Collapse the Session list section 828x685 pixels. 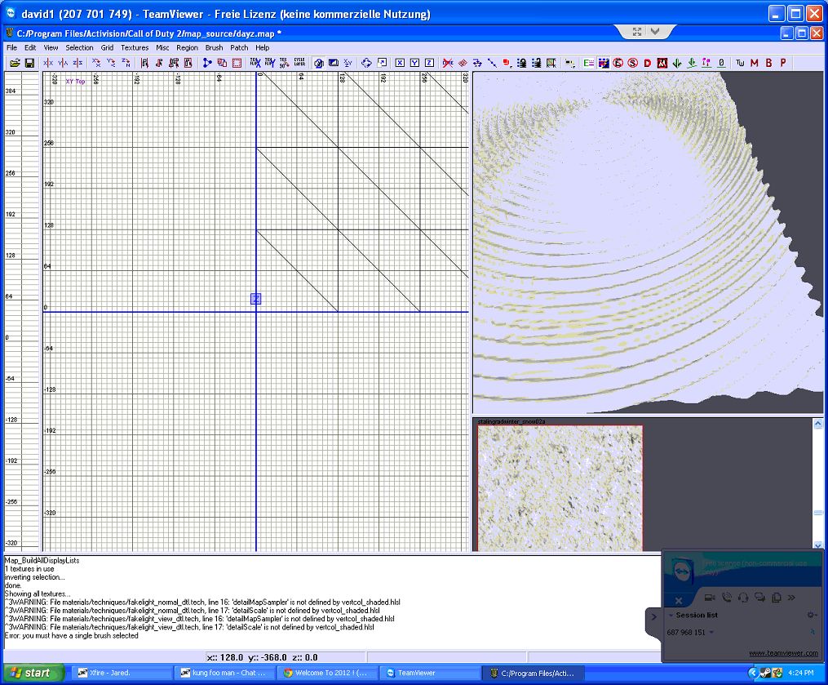click(x=671, y=616)
